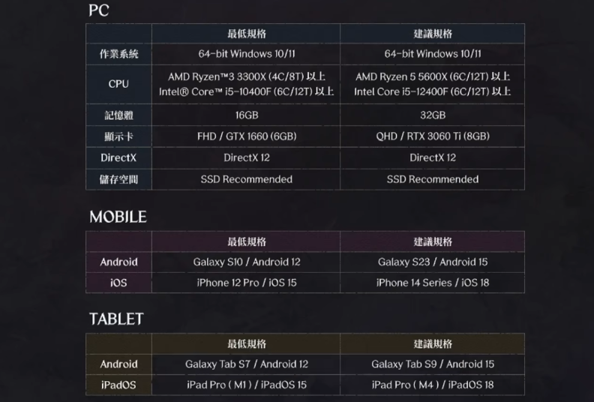Click the DirectX row label

click(x=118, y=157)
